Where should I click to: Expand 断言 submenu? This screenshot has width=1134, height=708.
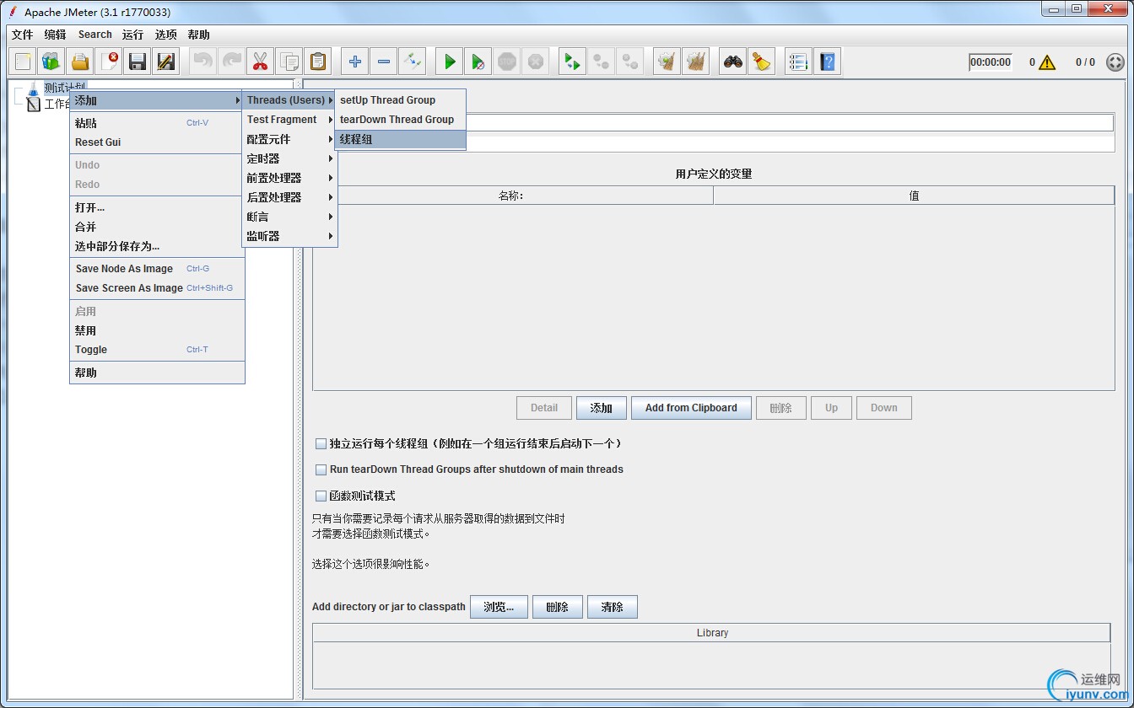click(x=289, y=217)
